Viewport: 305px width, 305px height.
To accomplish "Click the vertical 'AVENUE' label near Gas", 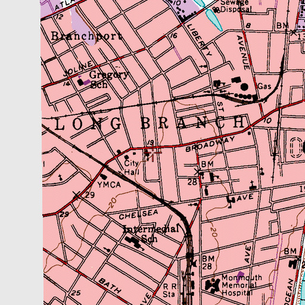I will (244, 52).
